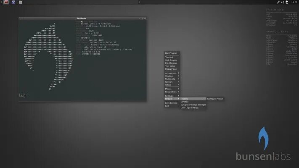299x168 pixels.
Task: Choose Run Program from the menu
Action: [x=172, y=53]
